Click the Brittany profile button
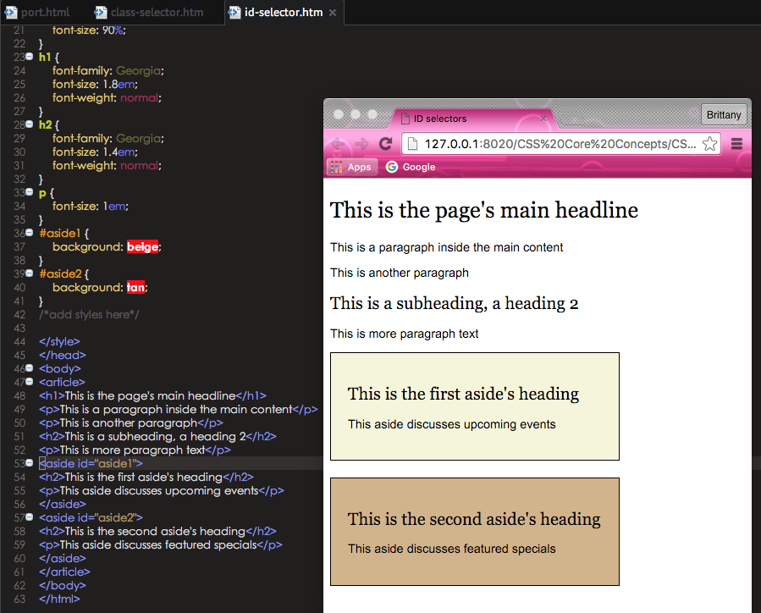Image resolution: width=761 pixels, height=613 pixels. point(724,114)
